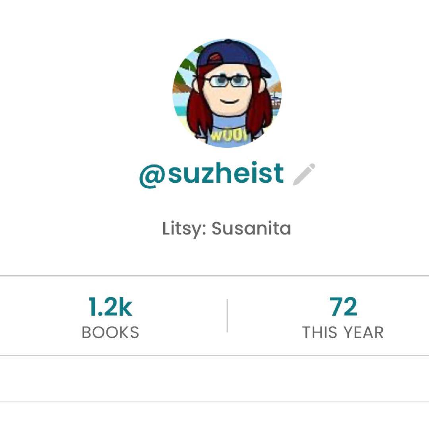Click the @suzheist username
The image size is (429, 429).
[x=211, y=174]
